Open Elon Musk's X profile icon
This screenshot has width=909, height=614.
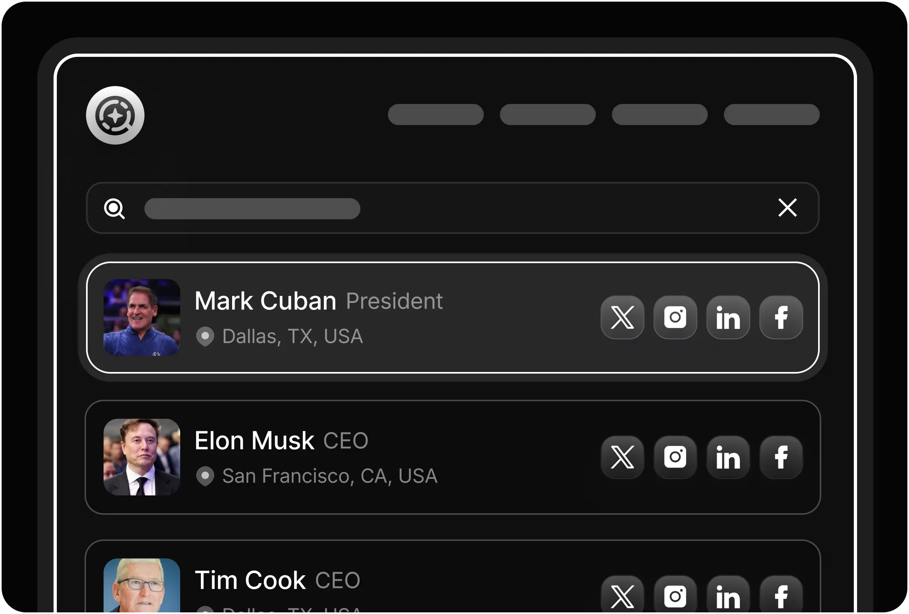623,457
